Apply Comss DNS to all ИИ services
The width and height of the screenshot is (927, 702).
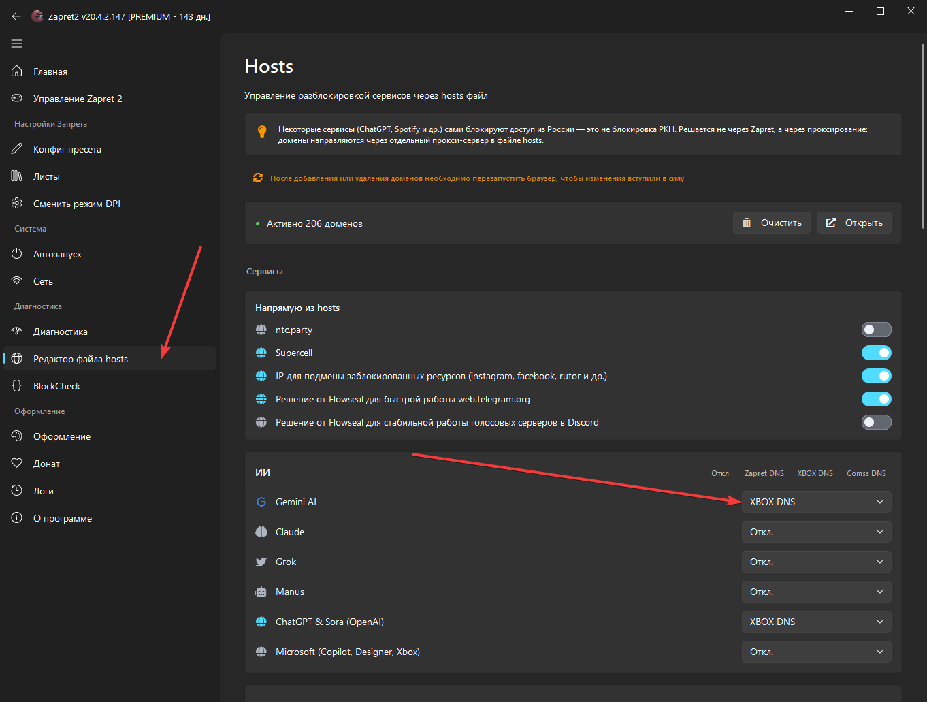pyautogui.click(x=866, y=473)
